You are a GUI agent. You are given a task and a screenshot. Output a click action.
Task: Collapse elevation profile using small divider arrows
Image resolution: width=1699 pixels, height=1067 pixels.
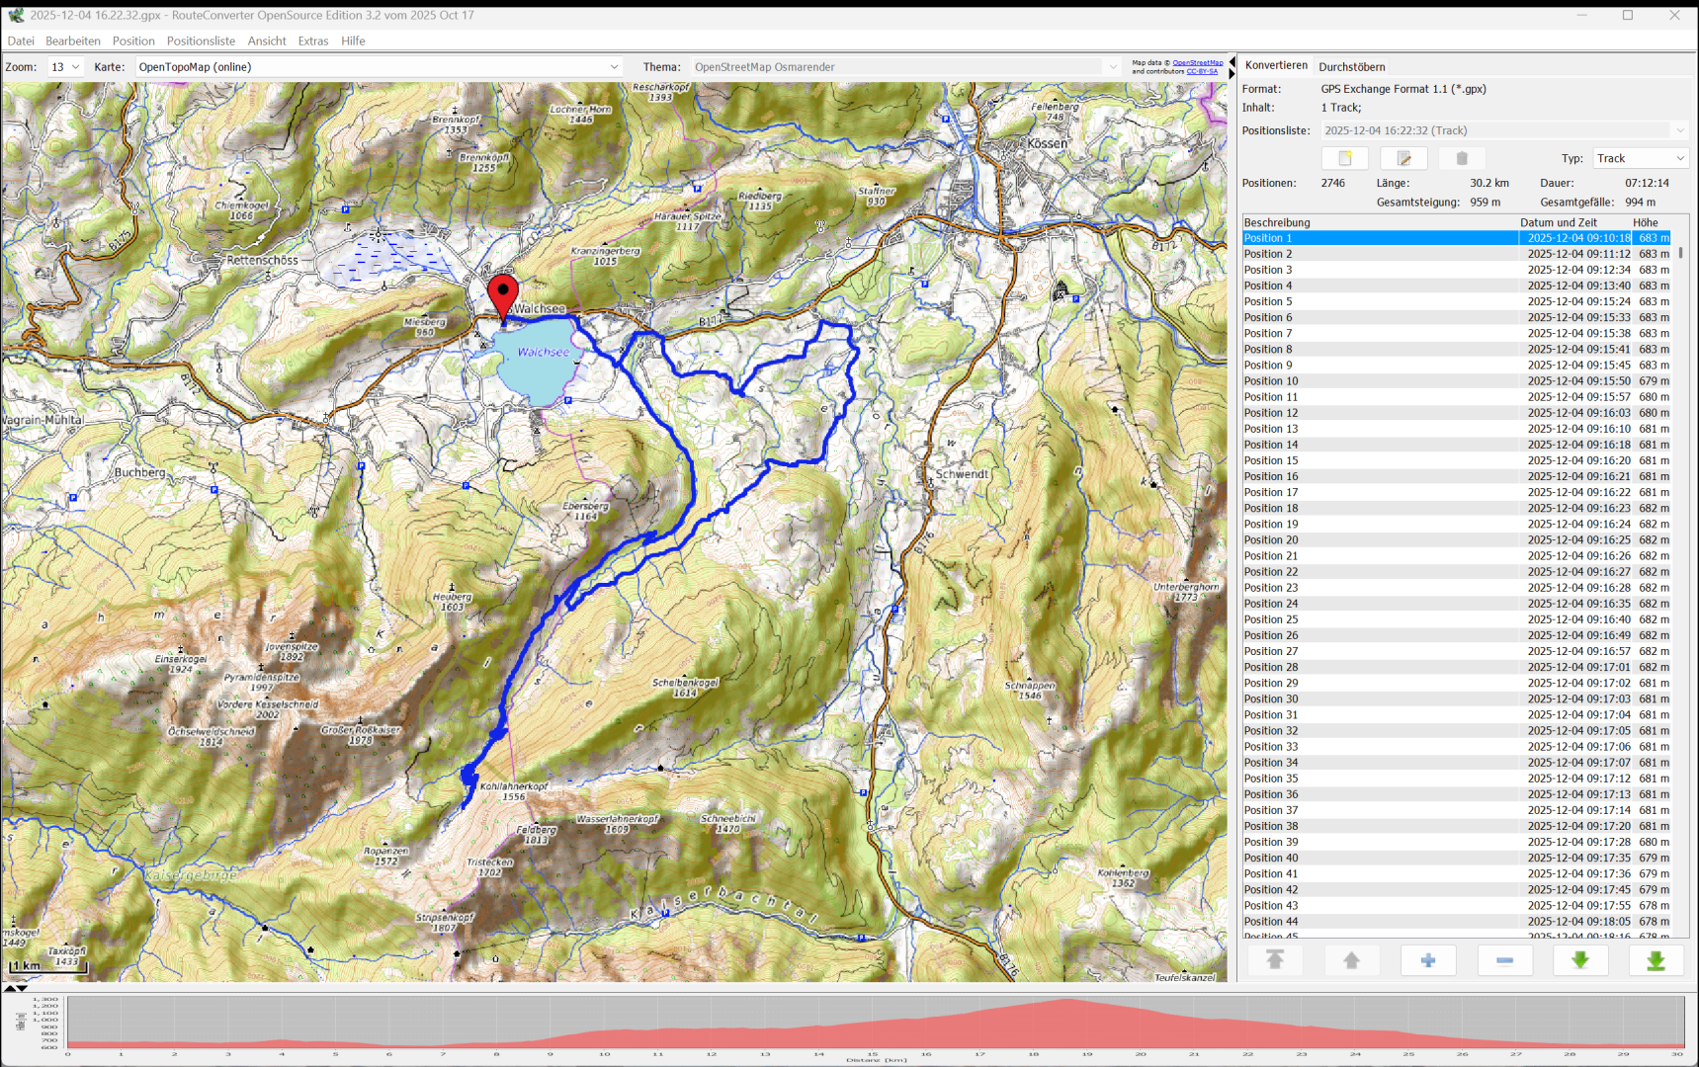click(x=22, y=988)
